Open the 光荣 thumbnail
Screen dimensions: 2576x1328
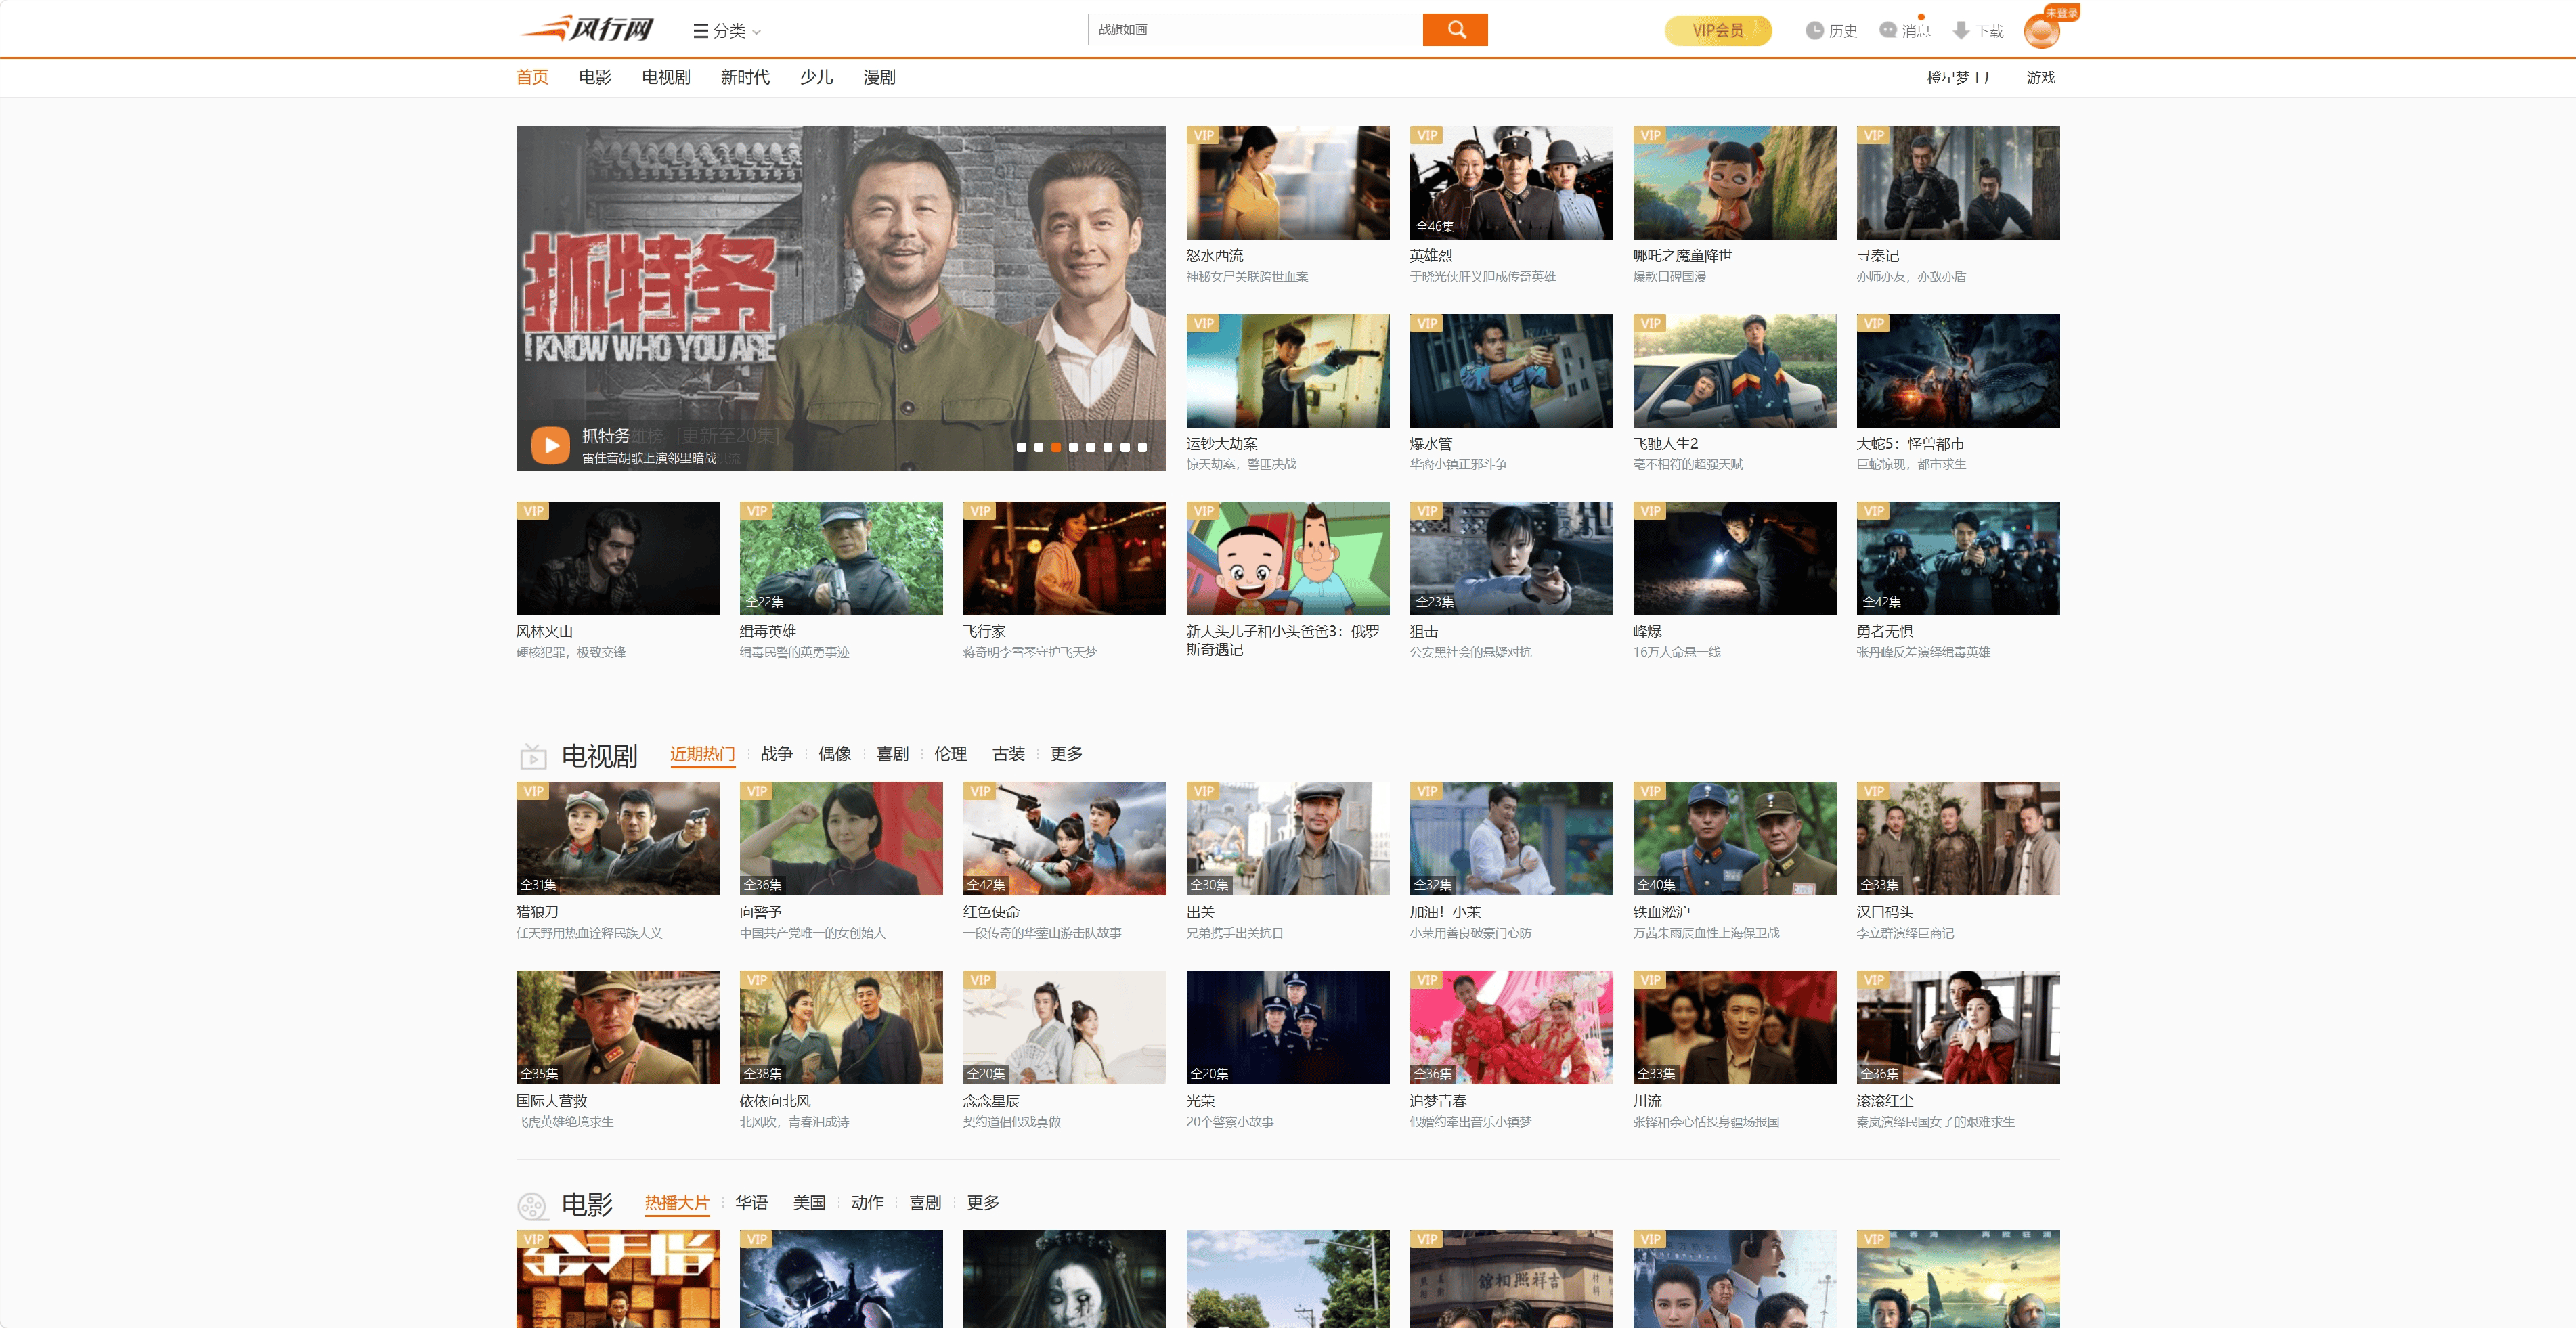1288,1027
